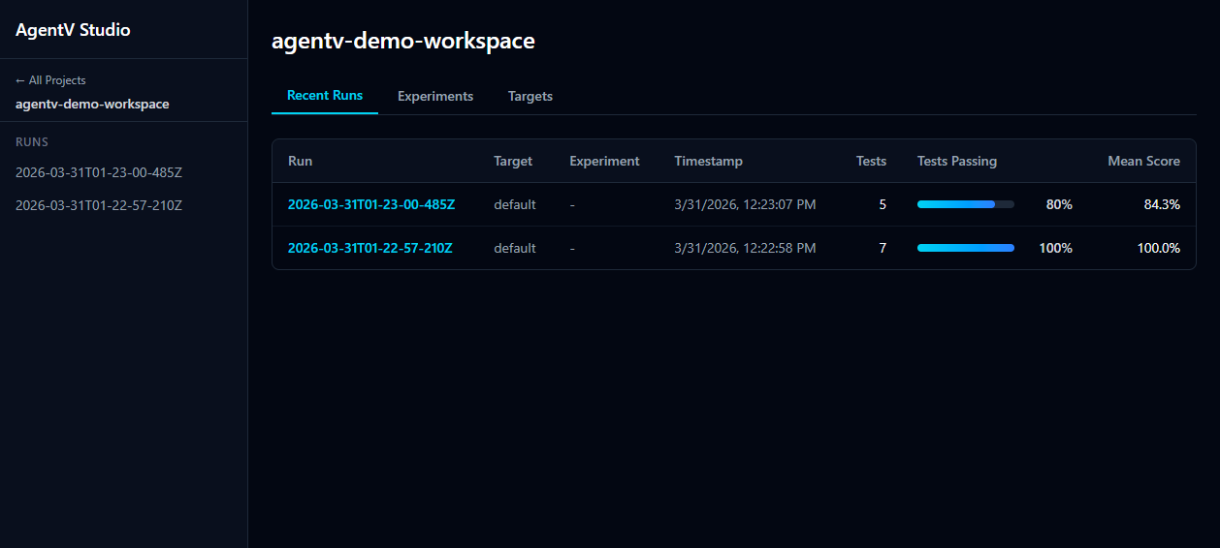This screenshot has width=1220, height=548.
Task: Go back via All Projects link
Action: click(x=50, y=80)
